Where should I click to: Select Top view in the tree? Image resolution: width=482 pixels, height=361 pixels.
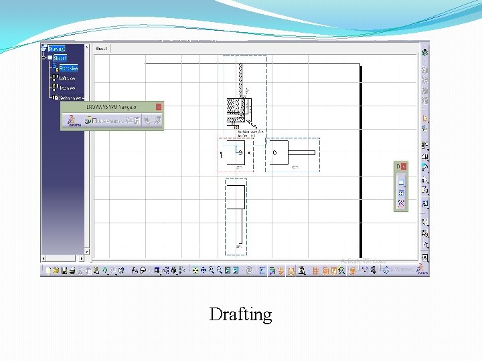coord(67,88)
